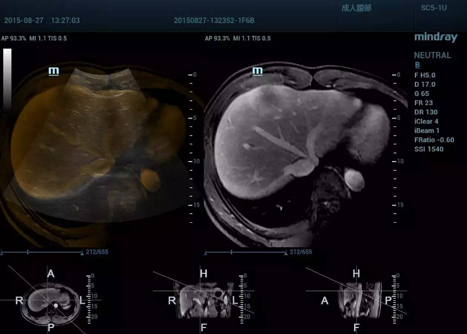Click the FRatio -0.60 fusion ratio setting

coord(434,140)
